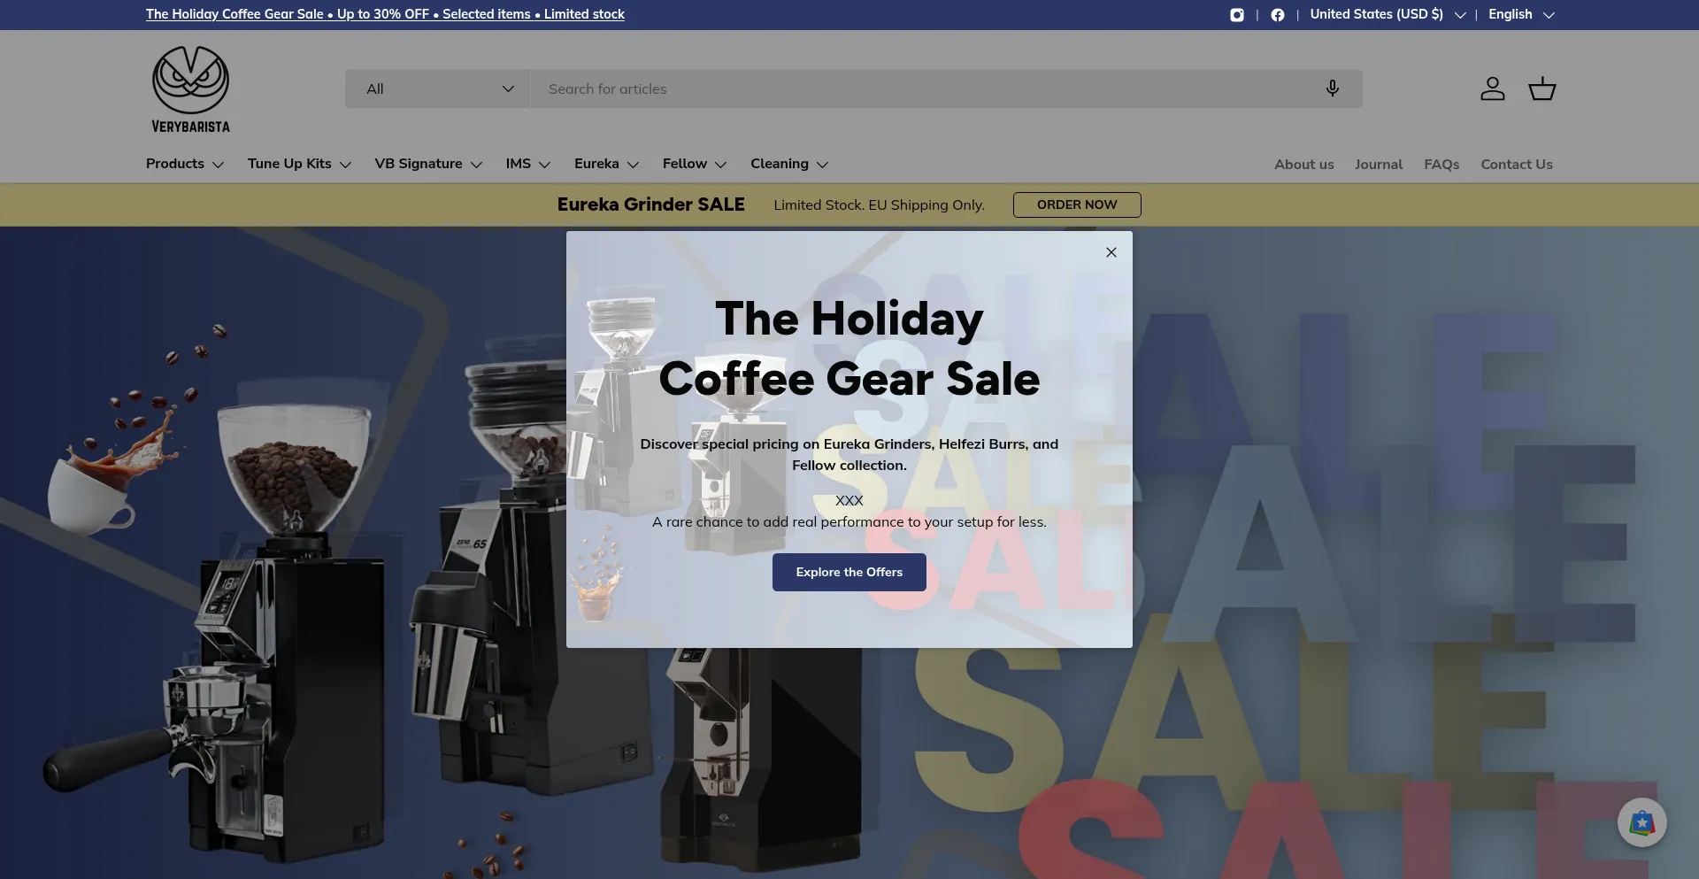Click the ORDER NOW button
The image size is (1699, 879).
click(x=1077, y=204)
